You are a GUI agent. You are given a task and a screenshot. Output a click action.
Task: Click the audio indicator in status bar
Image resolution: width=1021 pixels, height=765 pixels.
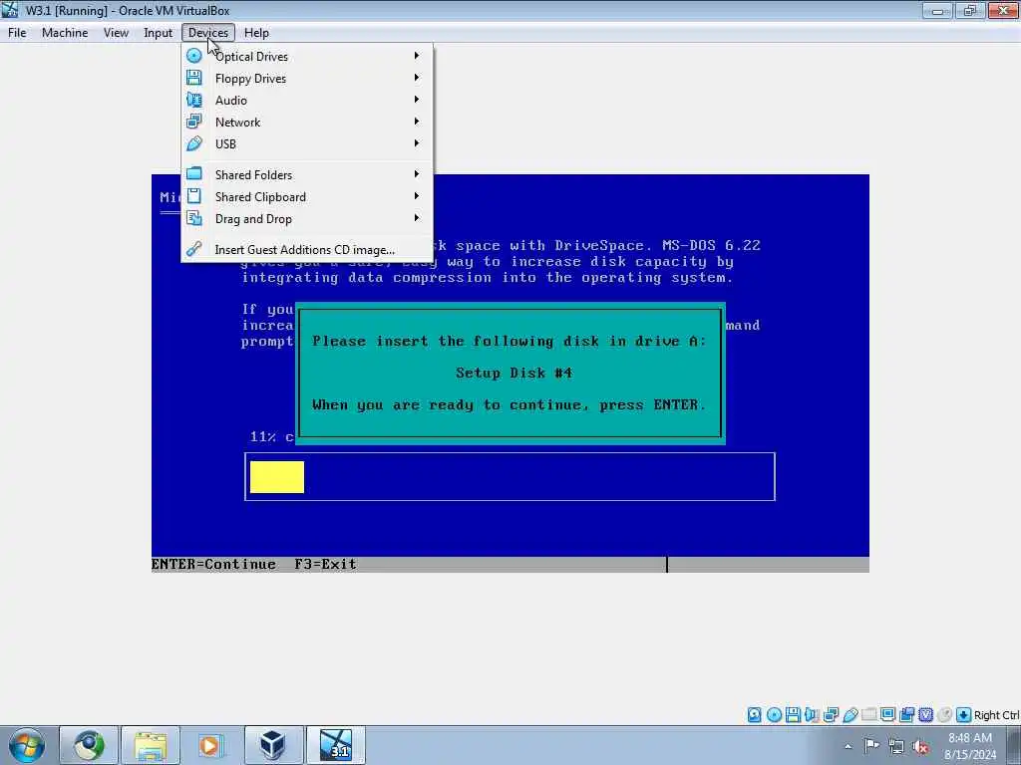(x=812, y=715)
